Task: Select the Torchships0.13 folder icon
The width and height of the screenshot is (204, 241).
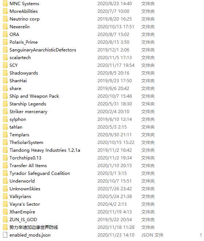Action: (5, 158)
